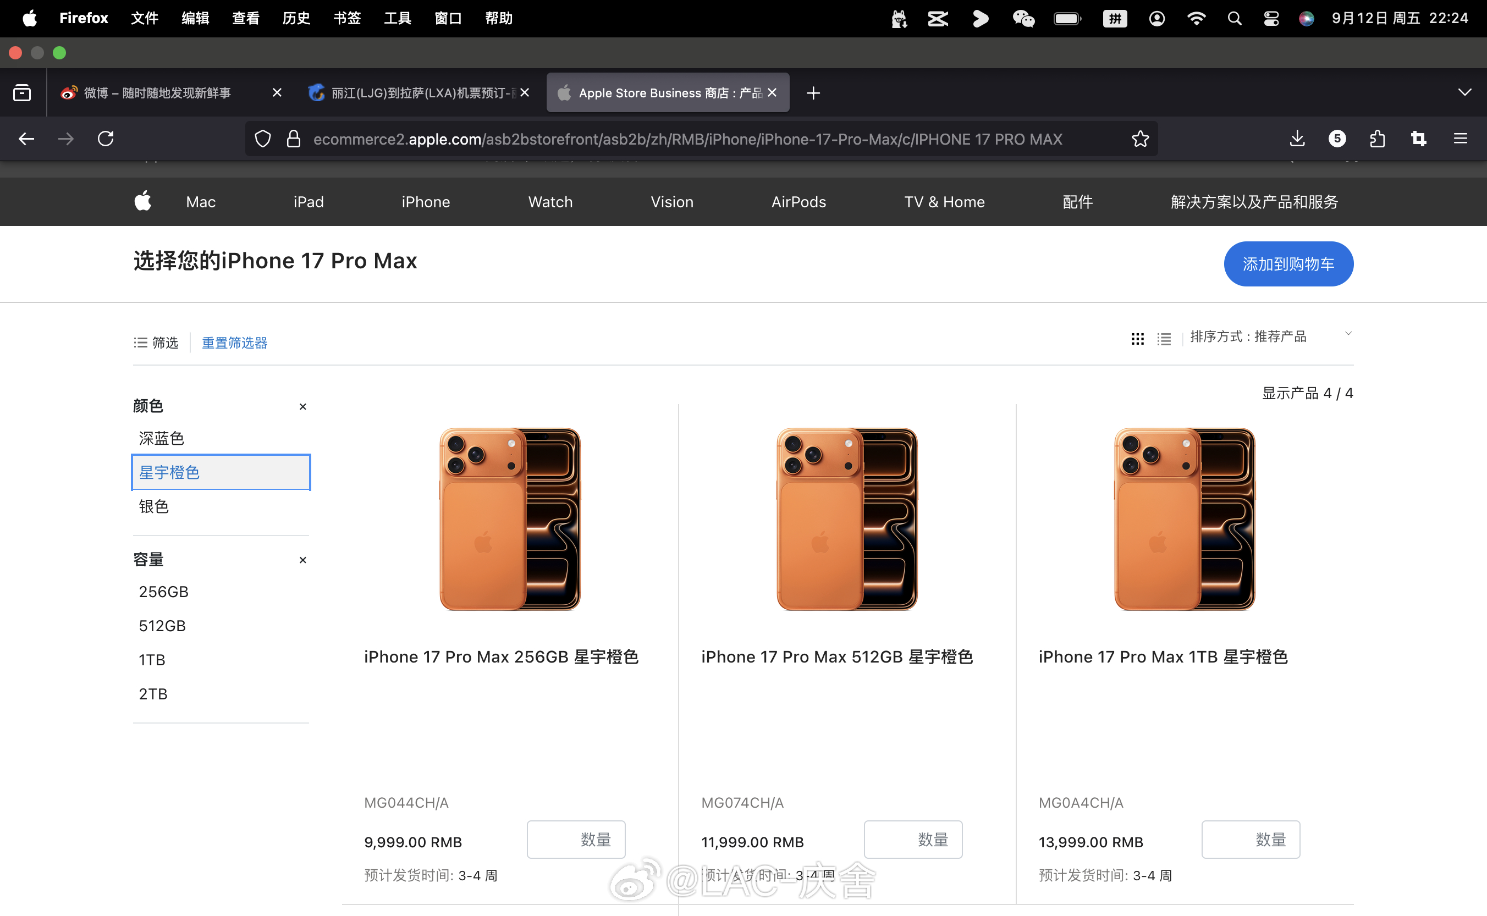The image size is (1487, 916).
Task: Click quantity field for 9,999.00 RMB model
Action: click(x=576, y=840)
